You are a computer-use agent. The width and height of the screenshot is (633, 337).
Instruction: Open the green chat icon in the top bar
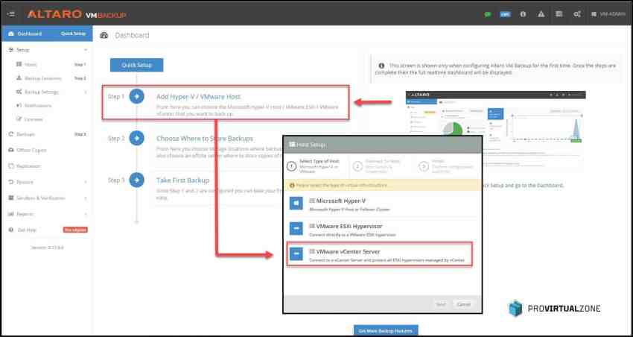click(x=488, y=14)
